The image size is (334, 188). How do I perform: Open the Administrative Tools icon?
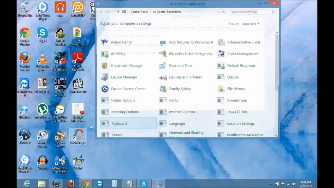tap(221, 42)
